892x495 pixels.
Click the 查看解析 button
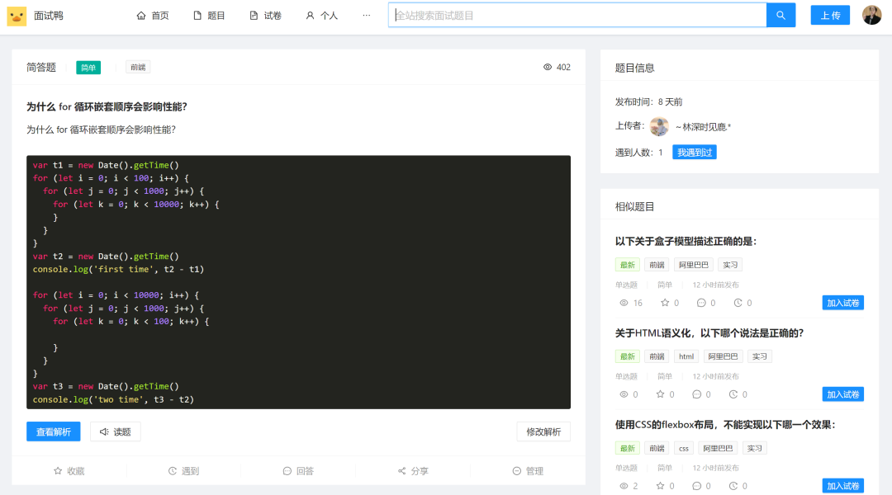pos(54,432)
